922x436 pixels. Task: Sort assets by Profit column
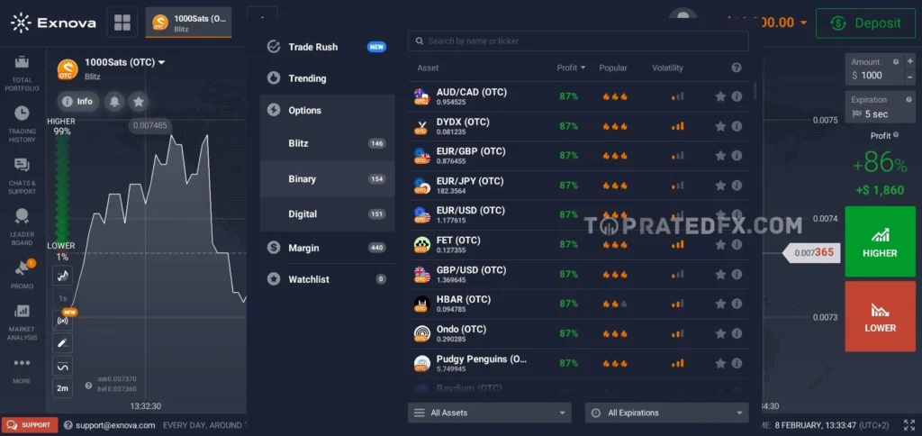pos(571,68)
